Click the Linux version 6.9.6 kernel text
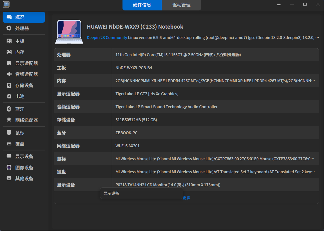 (223, 37)
